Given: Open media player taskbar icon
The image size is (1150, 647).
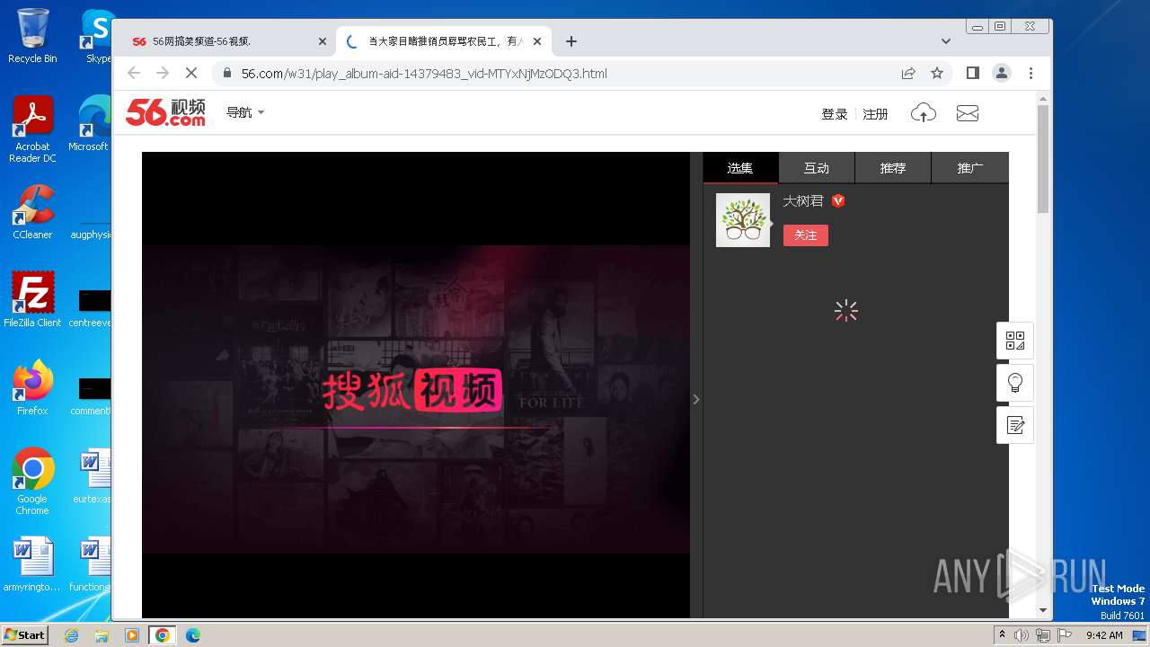Looking at the screenshot, I should tap(132, 635).
